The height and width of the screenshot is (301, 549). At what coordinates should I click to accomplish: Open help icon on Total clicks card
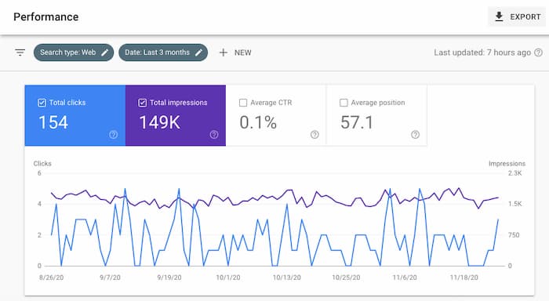click(x=114, y=134)
